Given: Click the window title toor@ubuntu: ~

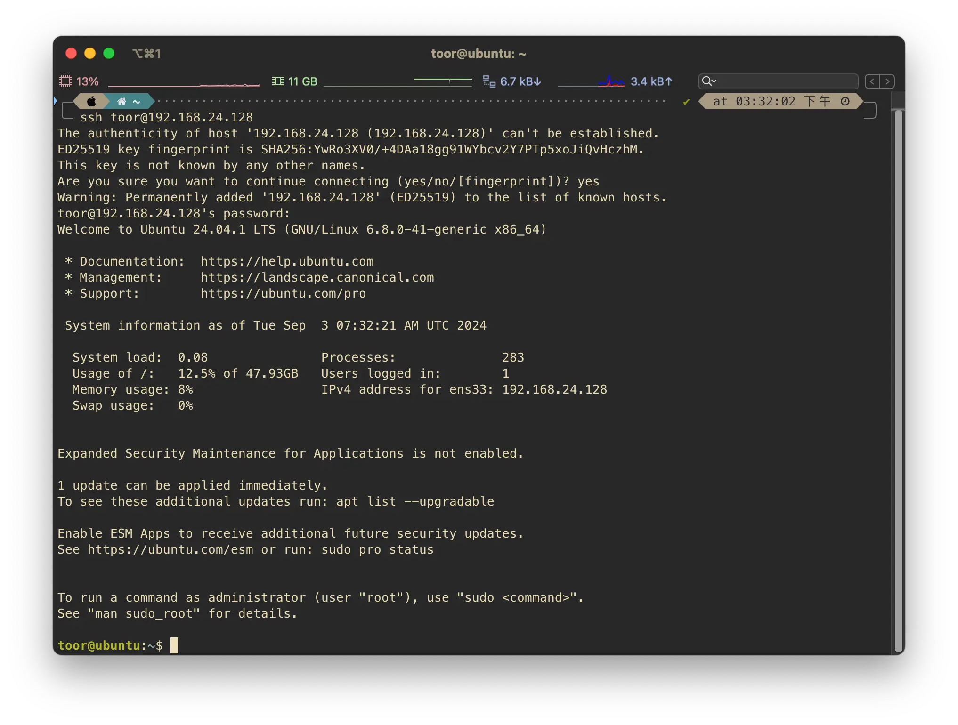Looking at the screenshot, I should (x=479, y=54).
